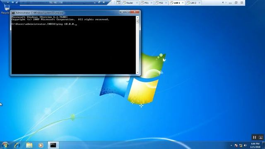
Task: Click the ping 10.0.0. command line
Action: (44, 24)
